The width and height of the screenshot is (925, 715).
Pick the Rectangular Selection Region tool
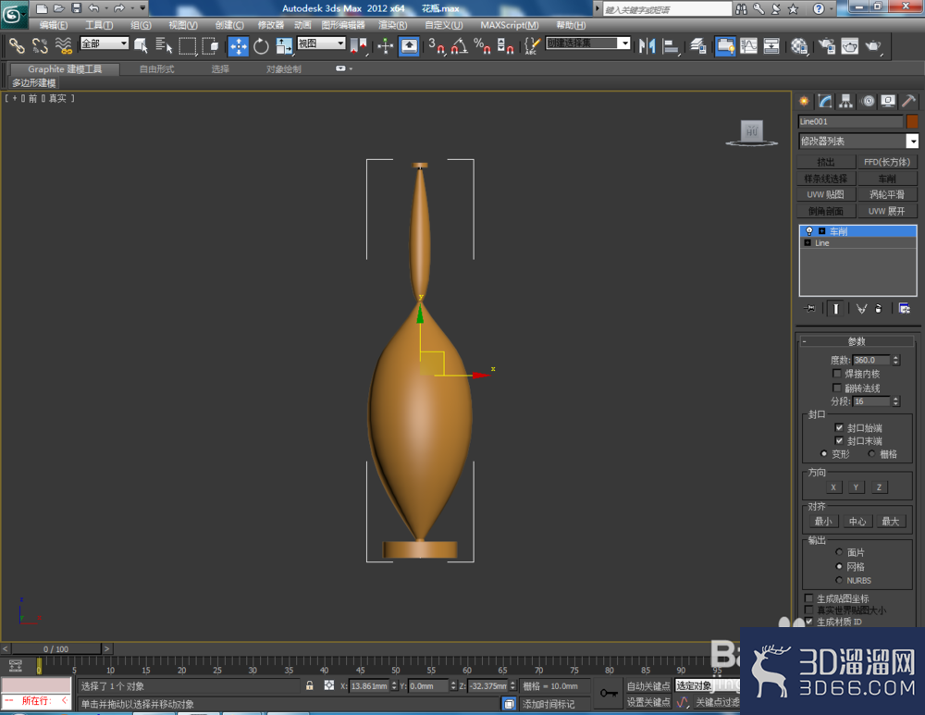(187, 46)
